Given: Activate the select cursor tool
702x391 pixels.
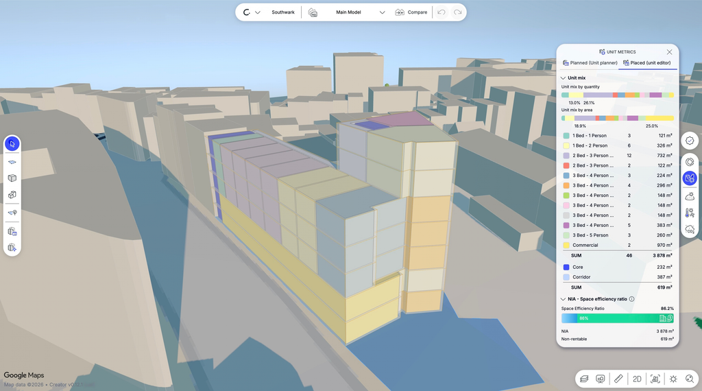Looking at the screenshot, I should [x=12, y=144].
